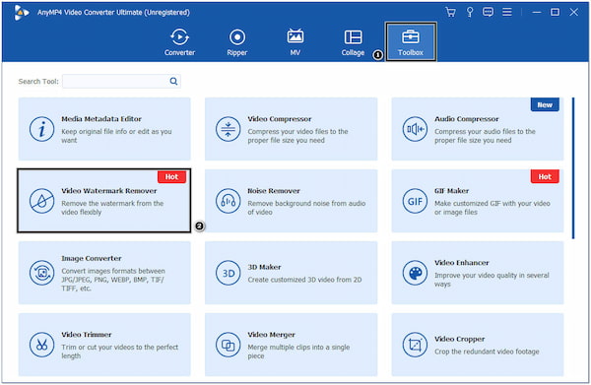Click 'Compress your audio files' description
Image resolution: width=591 pixels, height=385 pixels.
485,136
